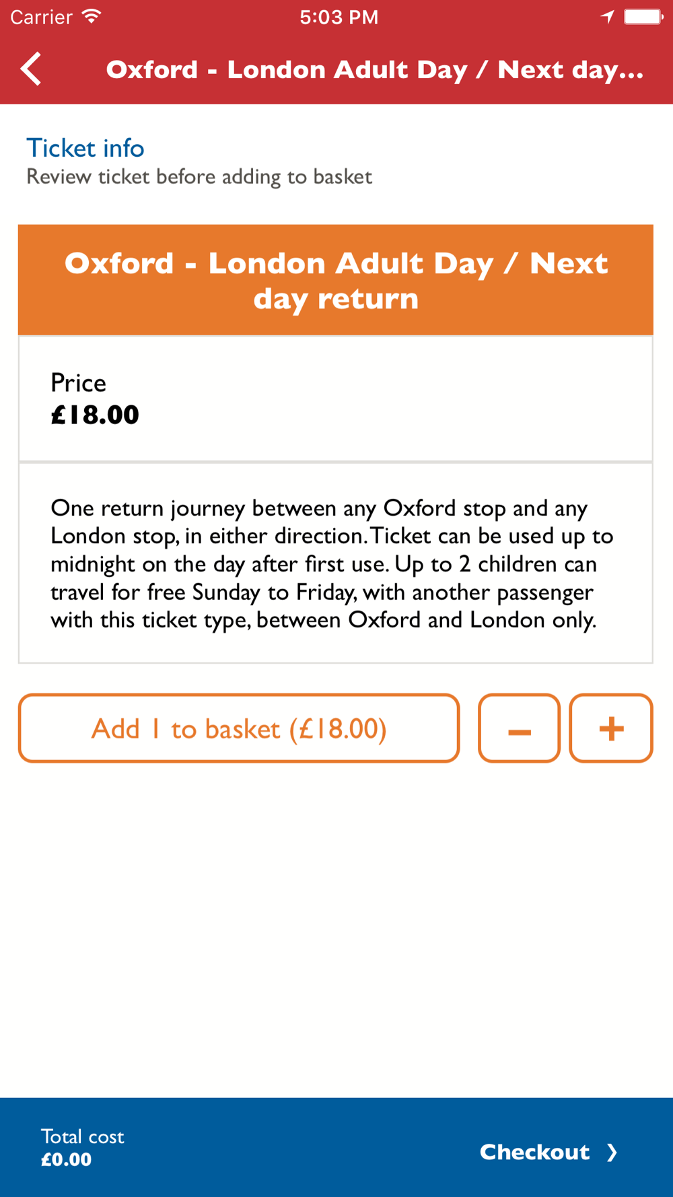673x1197 pixels.
Task: Add 1 to basket for £18.00
Action: point(239,728)
